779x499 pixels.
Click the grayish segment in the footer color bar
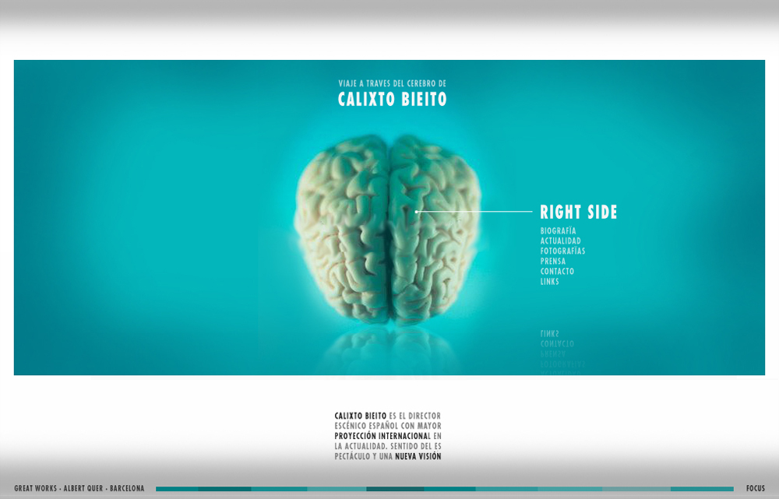pos(636,489)
